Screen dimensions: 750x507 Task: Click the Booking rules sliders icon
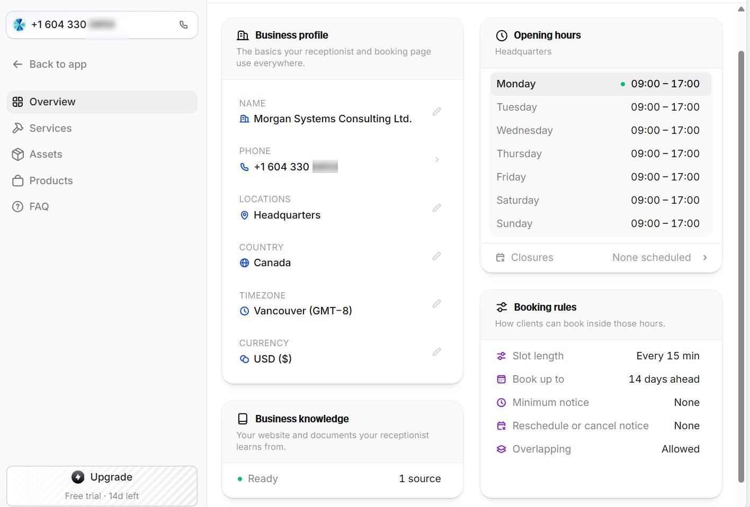pyautogui.click(x=501, y=307)
